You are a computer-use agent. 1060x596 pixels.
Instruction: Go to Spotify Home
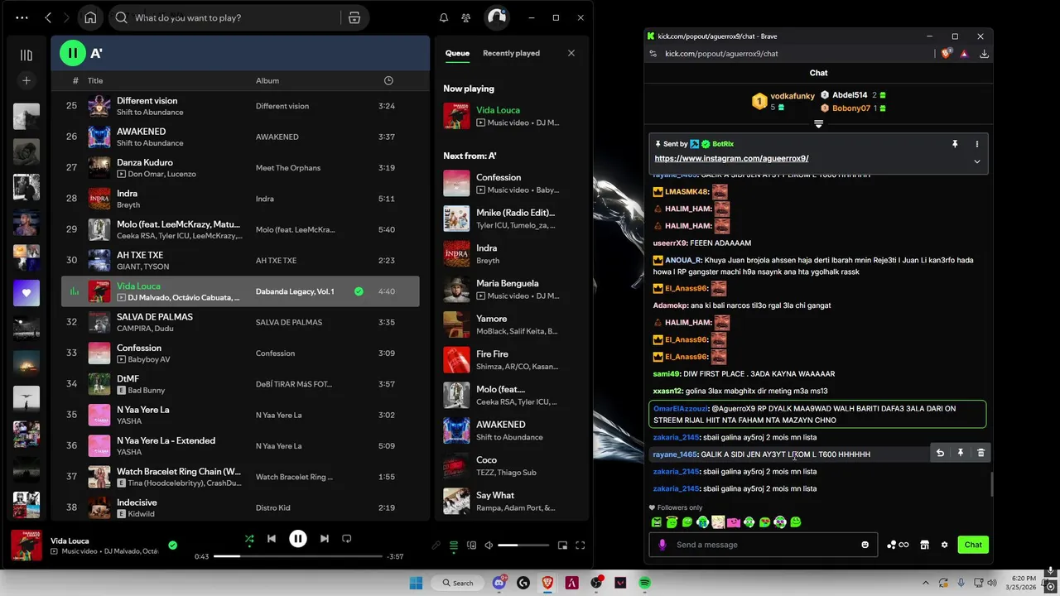coord(90,17)
